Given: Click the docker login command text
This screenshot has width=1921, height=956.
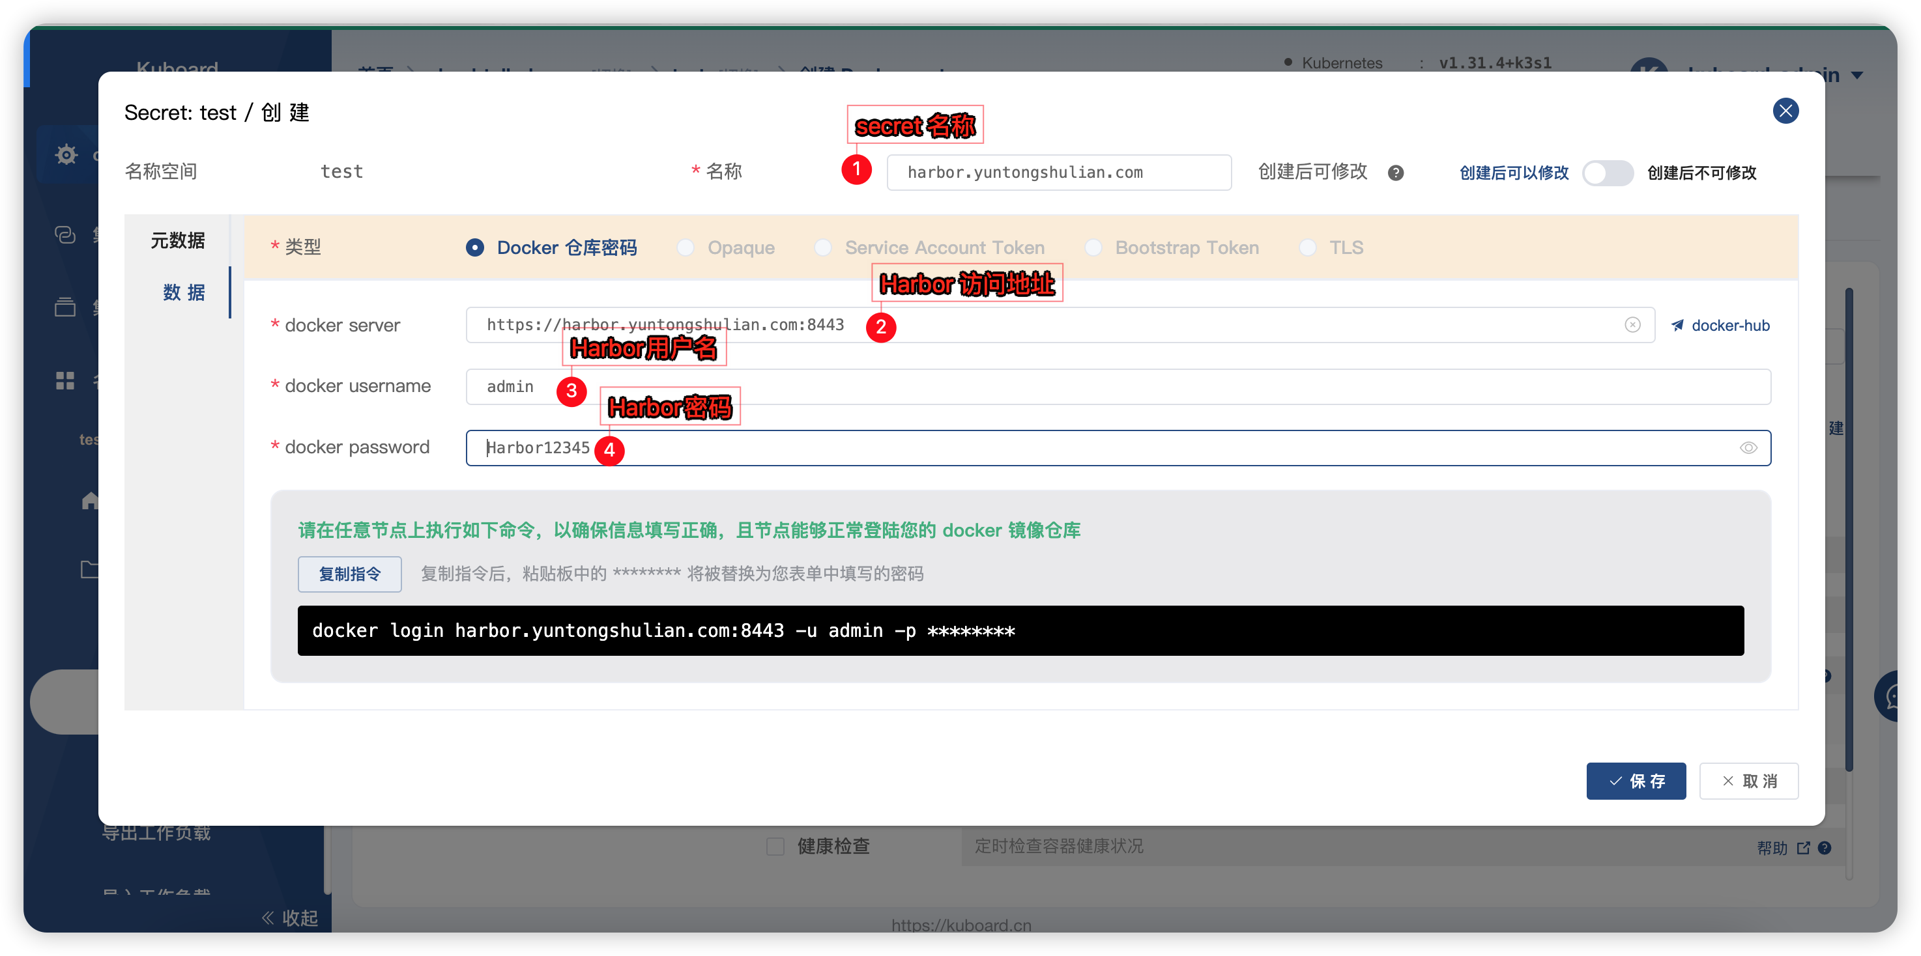Looking at the screenshot, I should pyautogui.click(x=663, y=631).
